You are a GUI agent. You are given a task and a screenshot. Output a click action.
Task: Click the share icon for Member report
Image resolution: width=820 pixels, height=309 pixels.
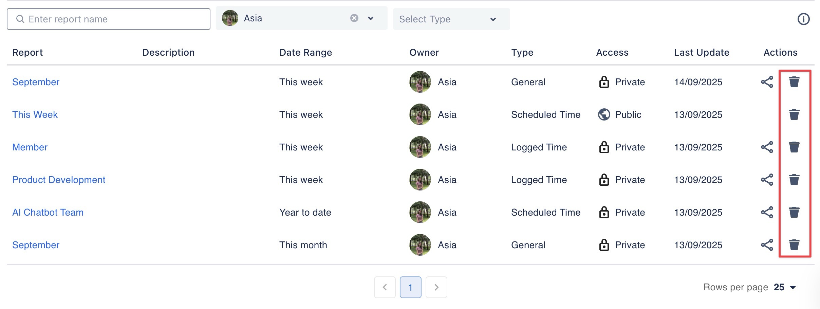pos(767,147)
